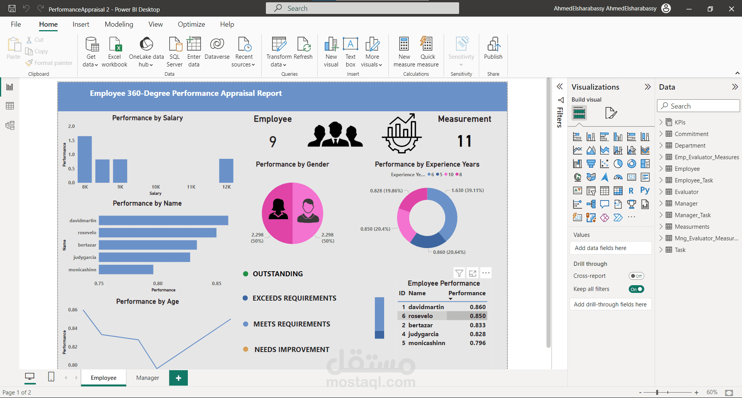Add the decomposition tree visual
742x398 pixels.
[x=591, y=204]
